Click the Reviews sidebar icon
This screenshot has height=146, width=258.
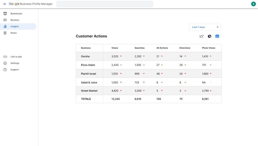pos(5,20)
